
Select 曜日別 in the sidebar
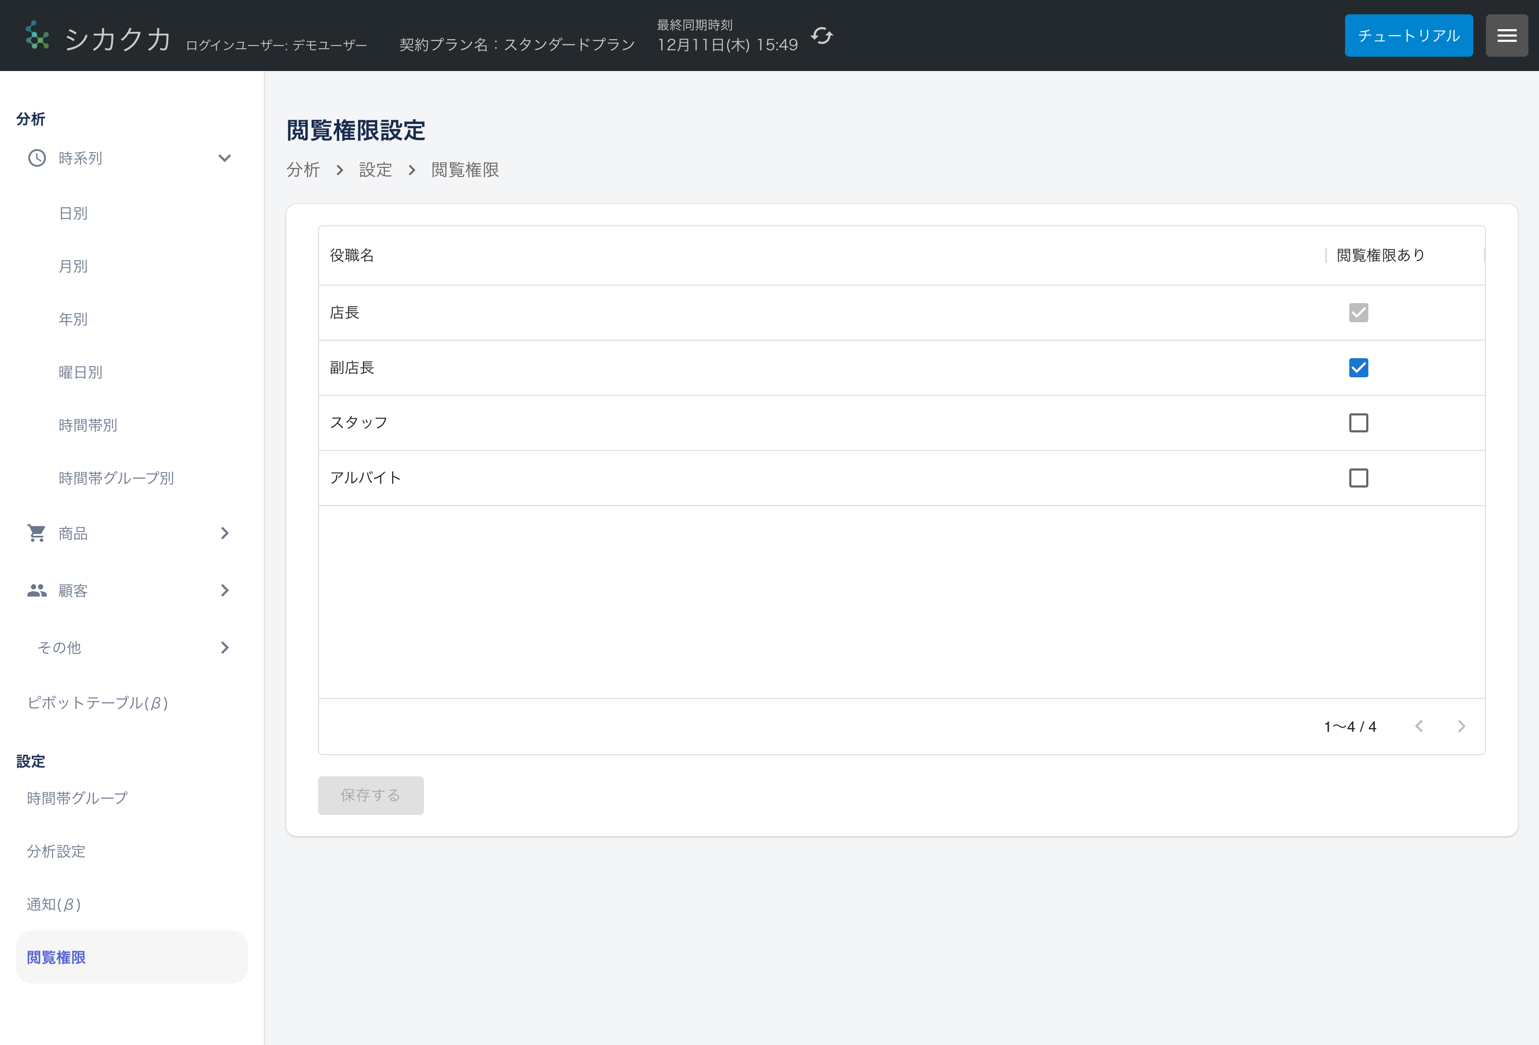tap(79, 372)
